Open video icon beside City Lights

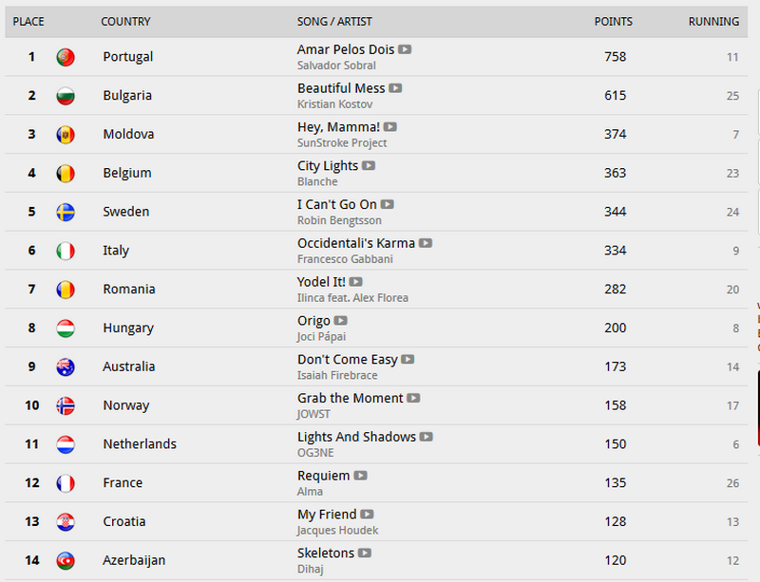pos(369,166)
